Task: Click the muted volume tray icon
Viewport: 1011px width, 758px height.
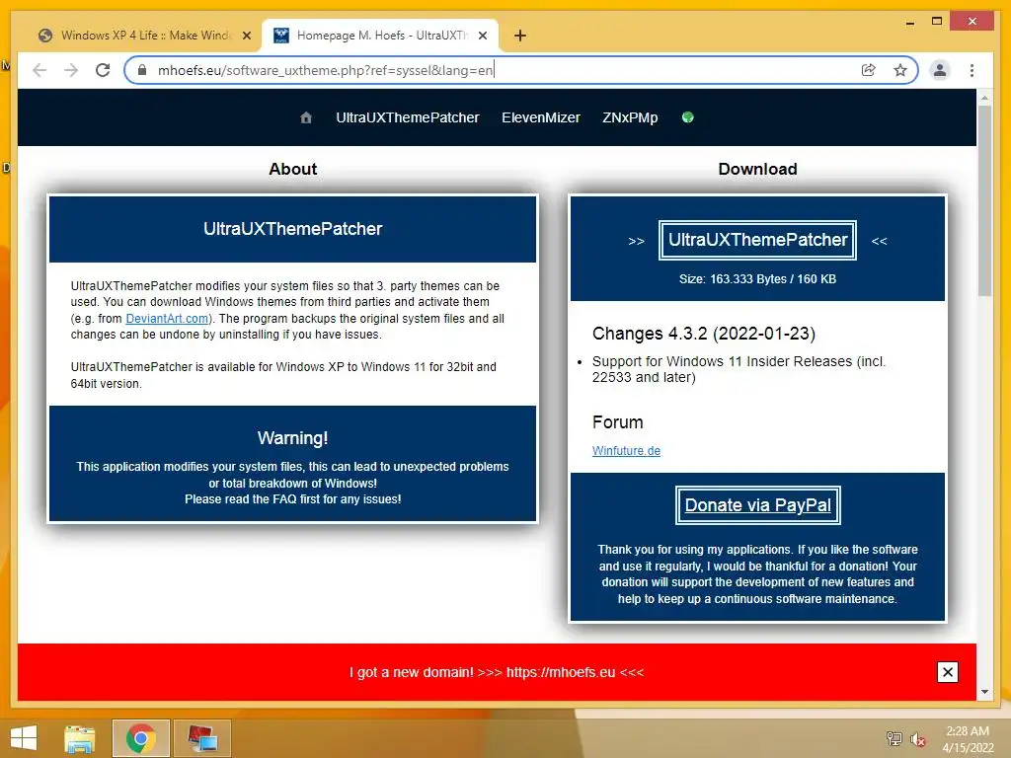Action: pyautogui.click(x=917, y=739)
